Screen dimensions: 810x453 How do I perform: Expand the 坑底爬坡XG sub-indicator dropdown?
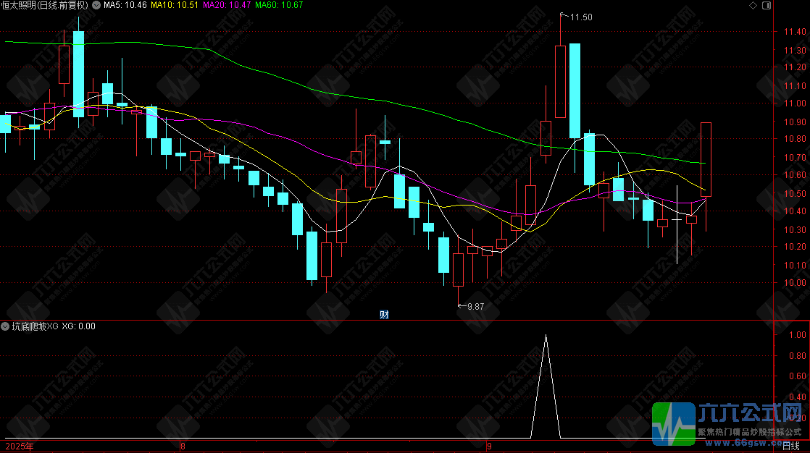(x=5, y=326)
